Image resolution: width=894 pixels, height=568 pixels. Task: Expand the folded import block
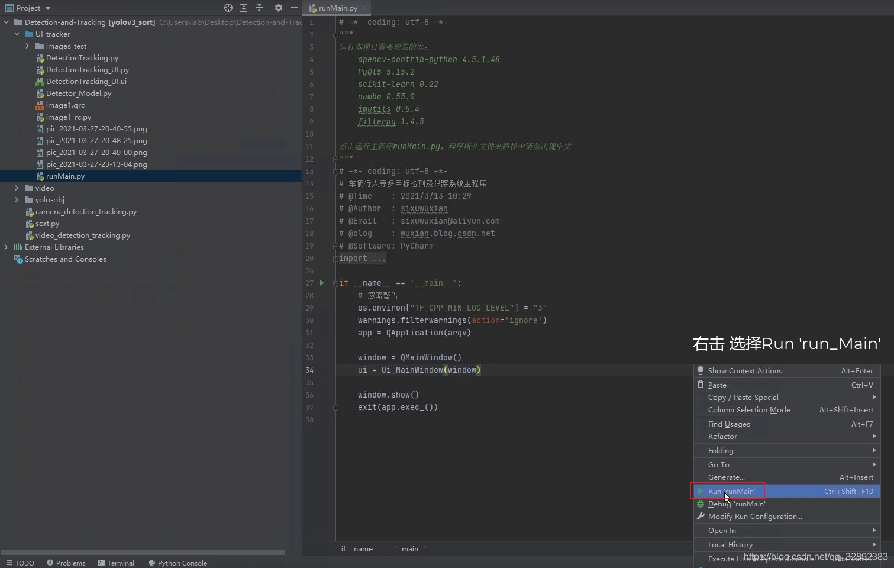pos(335,259)
